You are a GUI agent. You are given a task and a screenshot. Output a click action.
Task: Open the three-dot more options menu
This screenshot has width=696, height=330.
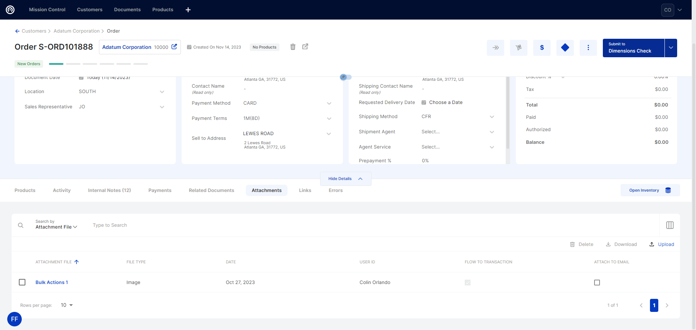(x=588, y=47)
